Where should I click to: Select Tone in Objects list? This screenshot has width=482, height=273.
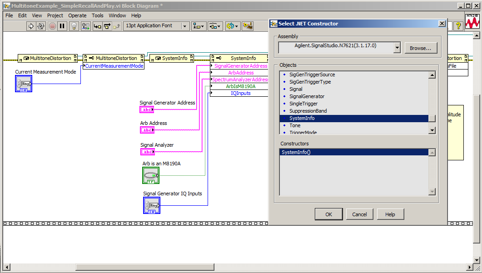(x=295, y=125)
